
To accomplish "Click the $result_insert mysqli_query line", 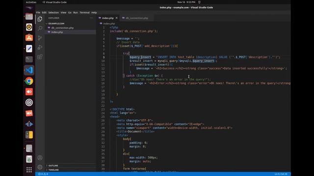I will point(173,61).
